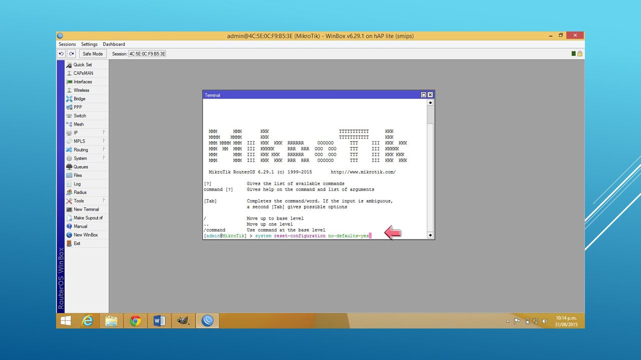Launch a New Terminal from sidebar
Screen dimensions: 641x360
[87, 209]
